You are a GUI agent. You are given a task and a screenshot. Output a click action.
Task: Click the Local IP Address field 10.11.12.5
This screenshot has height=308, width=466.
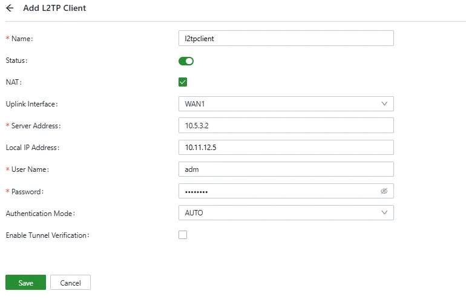pos(286,147)
